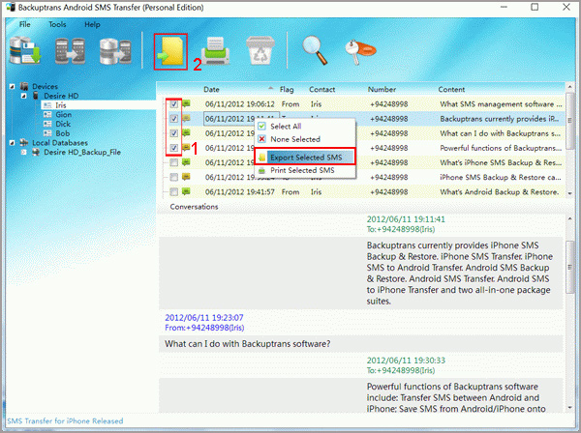Click the key registration toolbar icon
Viewport: 581px width, 433px height.
coord(360,51)
